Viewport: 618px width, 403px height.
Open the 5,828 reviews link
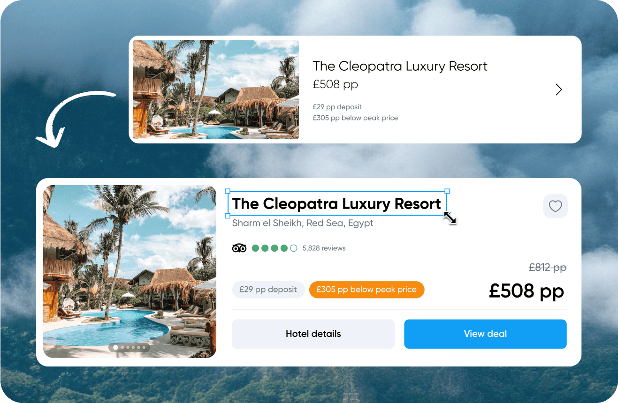click(x=324, y=248)
